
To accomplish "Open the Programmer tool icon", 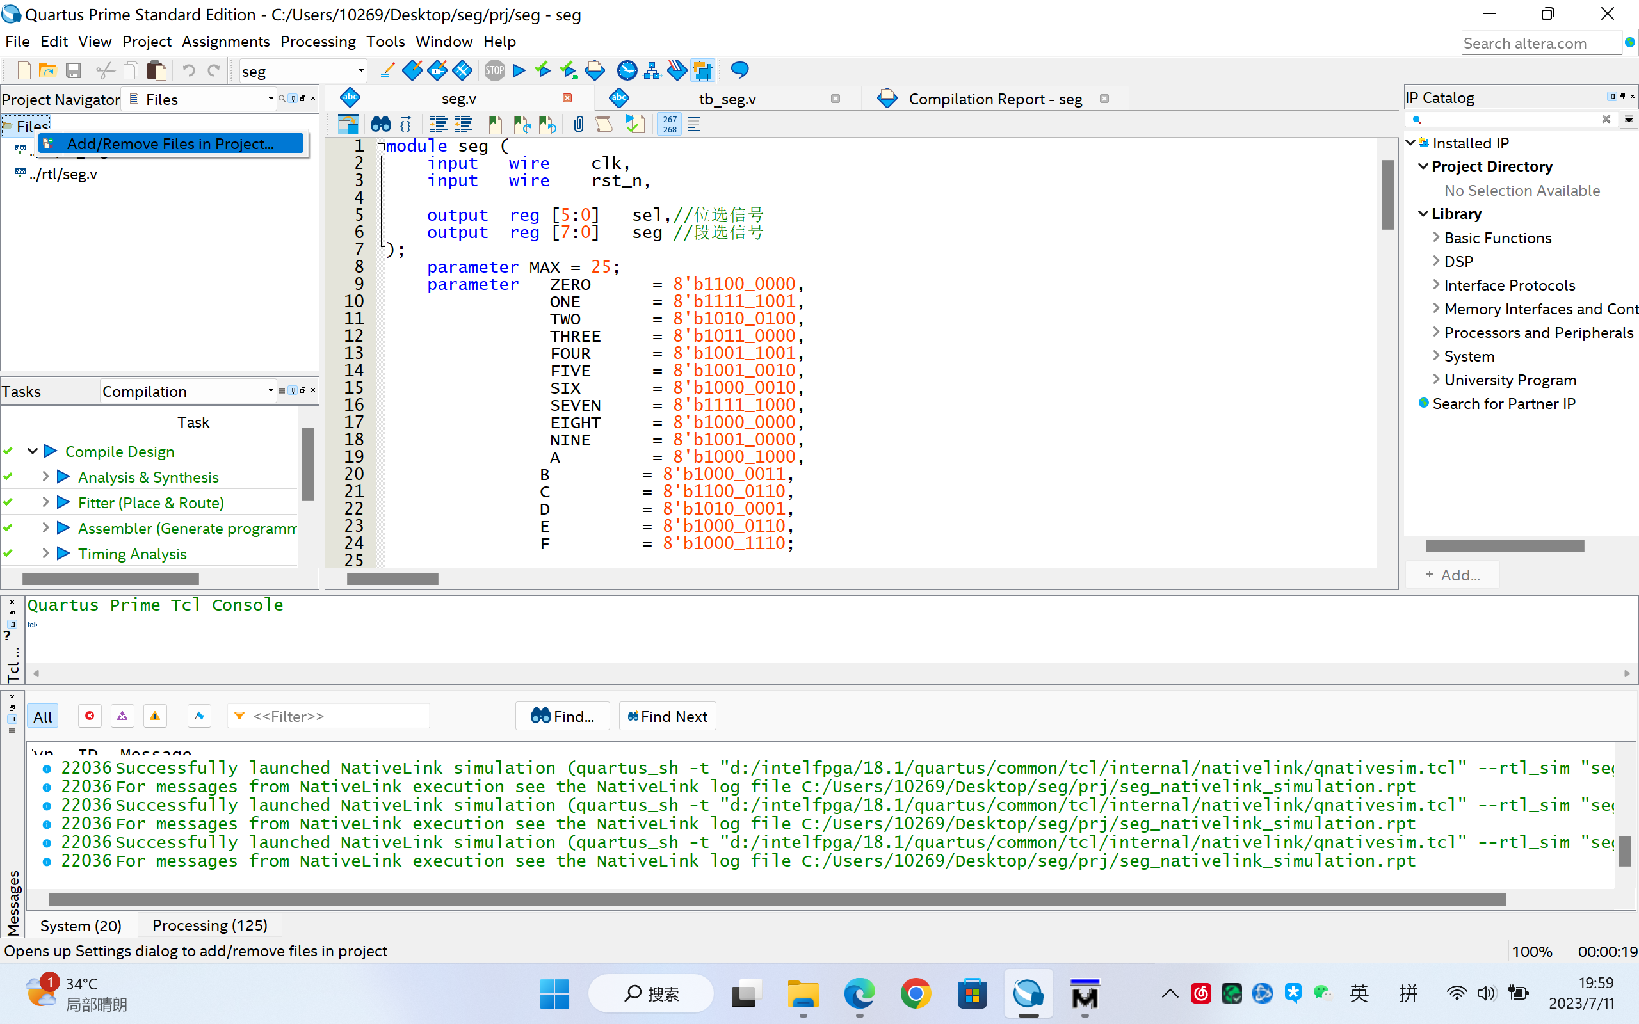I will click(677, 70).
